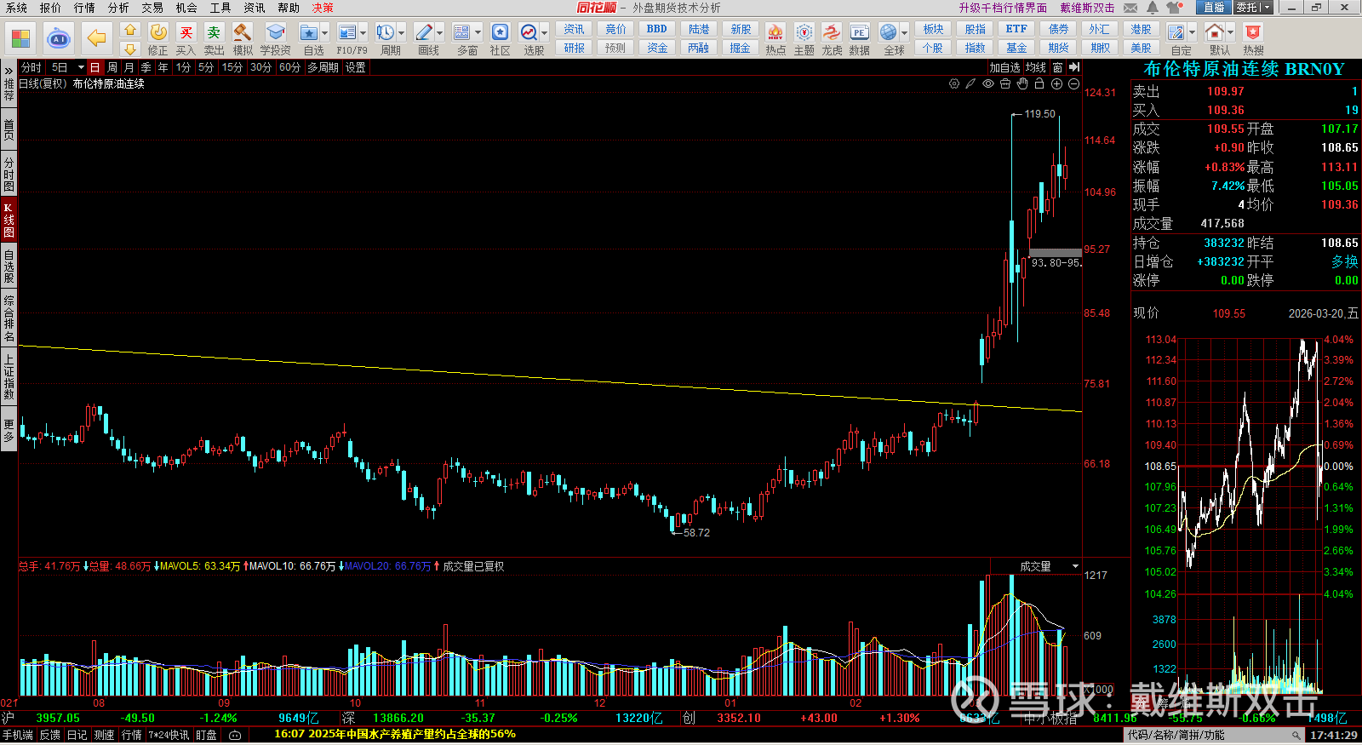The width and height of the screenshot is (1362, 745).
Task: Zoom in chart with plus icon
Action: (x=1056, y=83)
